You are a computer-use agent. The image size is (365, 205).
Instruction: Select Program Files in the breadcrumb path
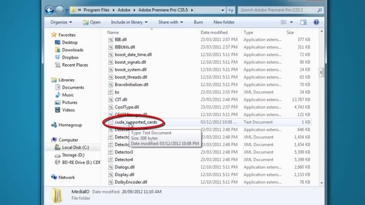coord(96,10)
